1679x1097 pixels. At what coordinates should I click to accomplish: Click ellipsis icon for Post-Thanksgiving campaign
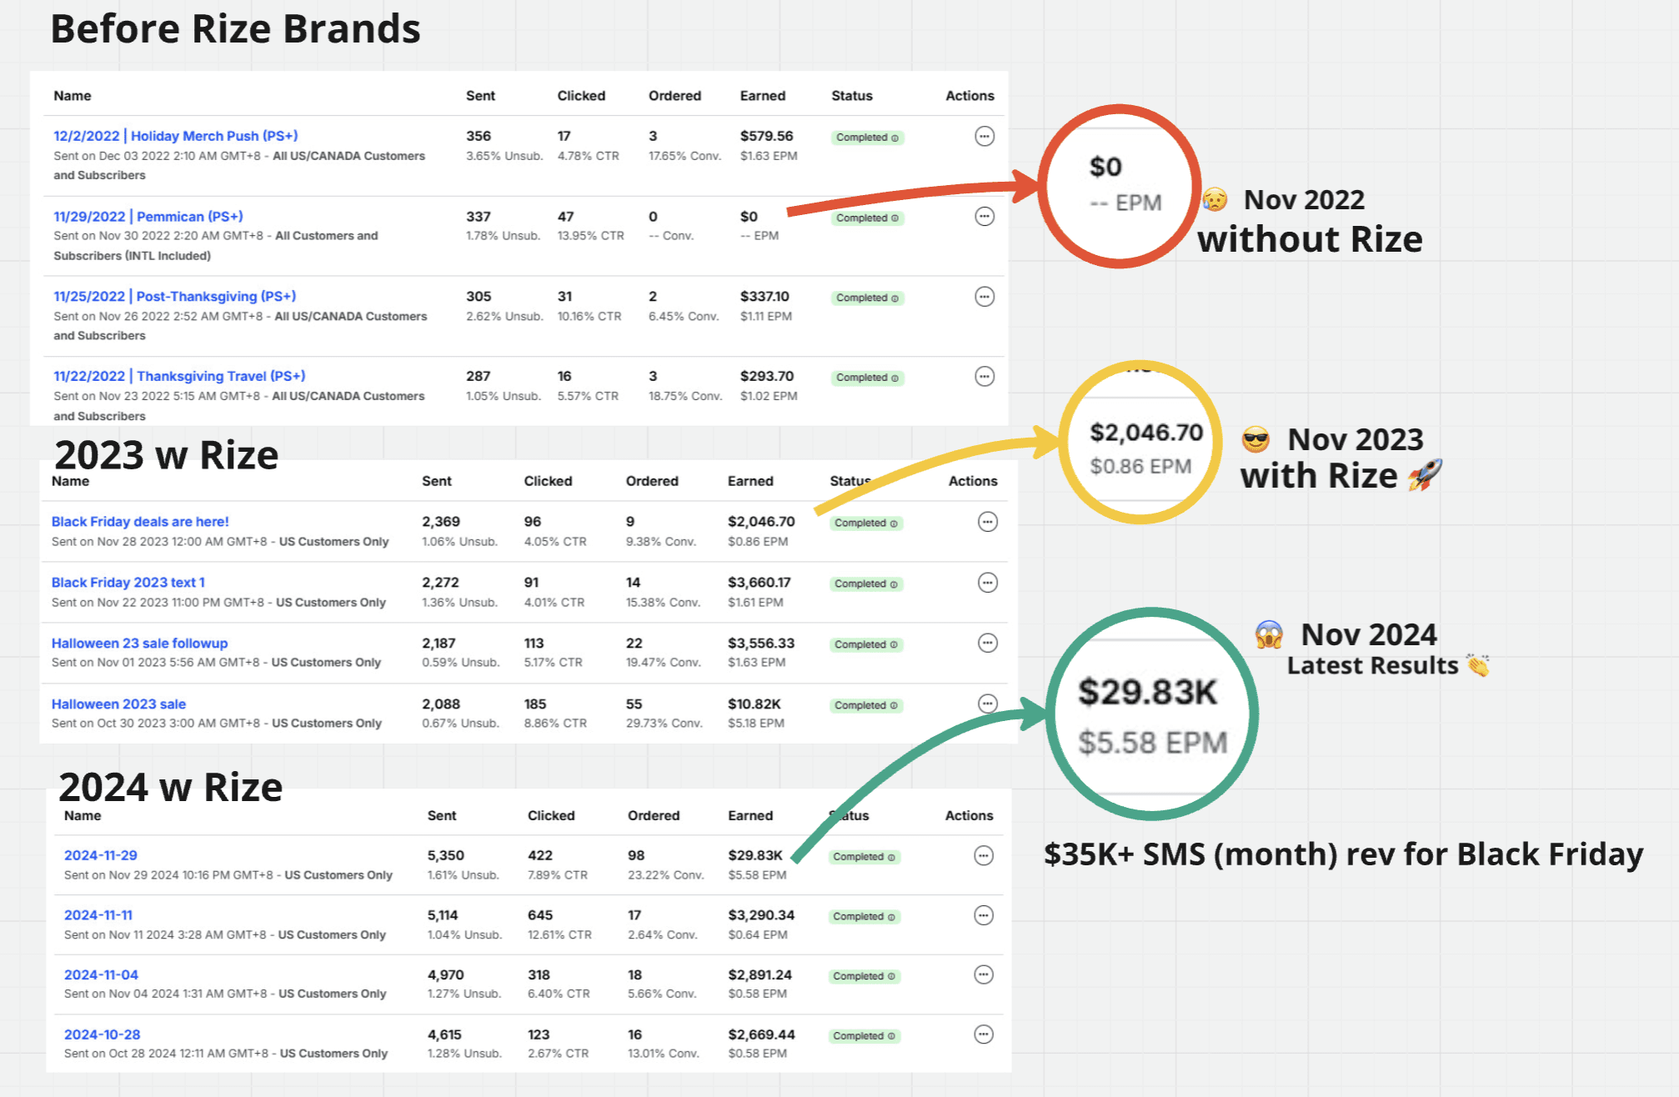click(x=985, y=297)
